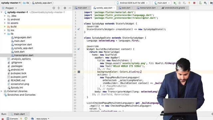Expand the build folder
This screenshot has width=213, height=120.
[5, 27]
